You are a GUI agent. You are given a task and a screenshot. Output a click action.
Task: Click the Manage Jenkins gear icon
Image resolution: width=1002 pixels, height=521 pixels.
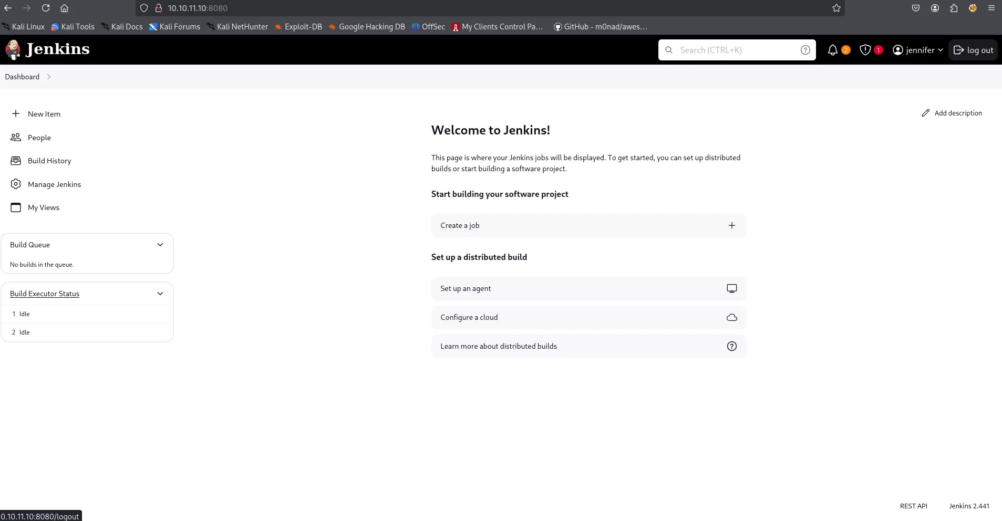click(16, 184)
